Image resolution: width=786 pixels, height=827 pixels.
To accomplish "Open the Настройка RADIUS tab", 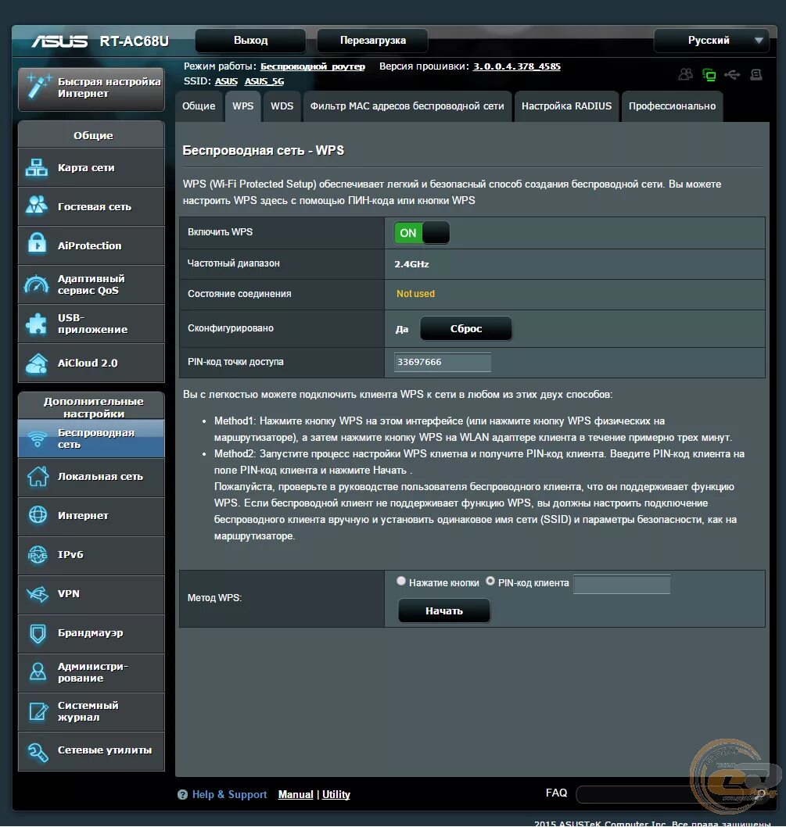I will [566, 106].
